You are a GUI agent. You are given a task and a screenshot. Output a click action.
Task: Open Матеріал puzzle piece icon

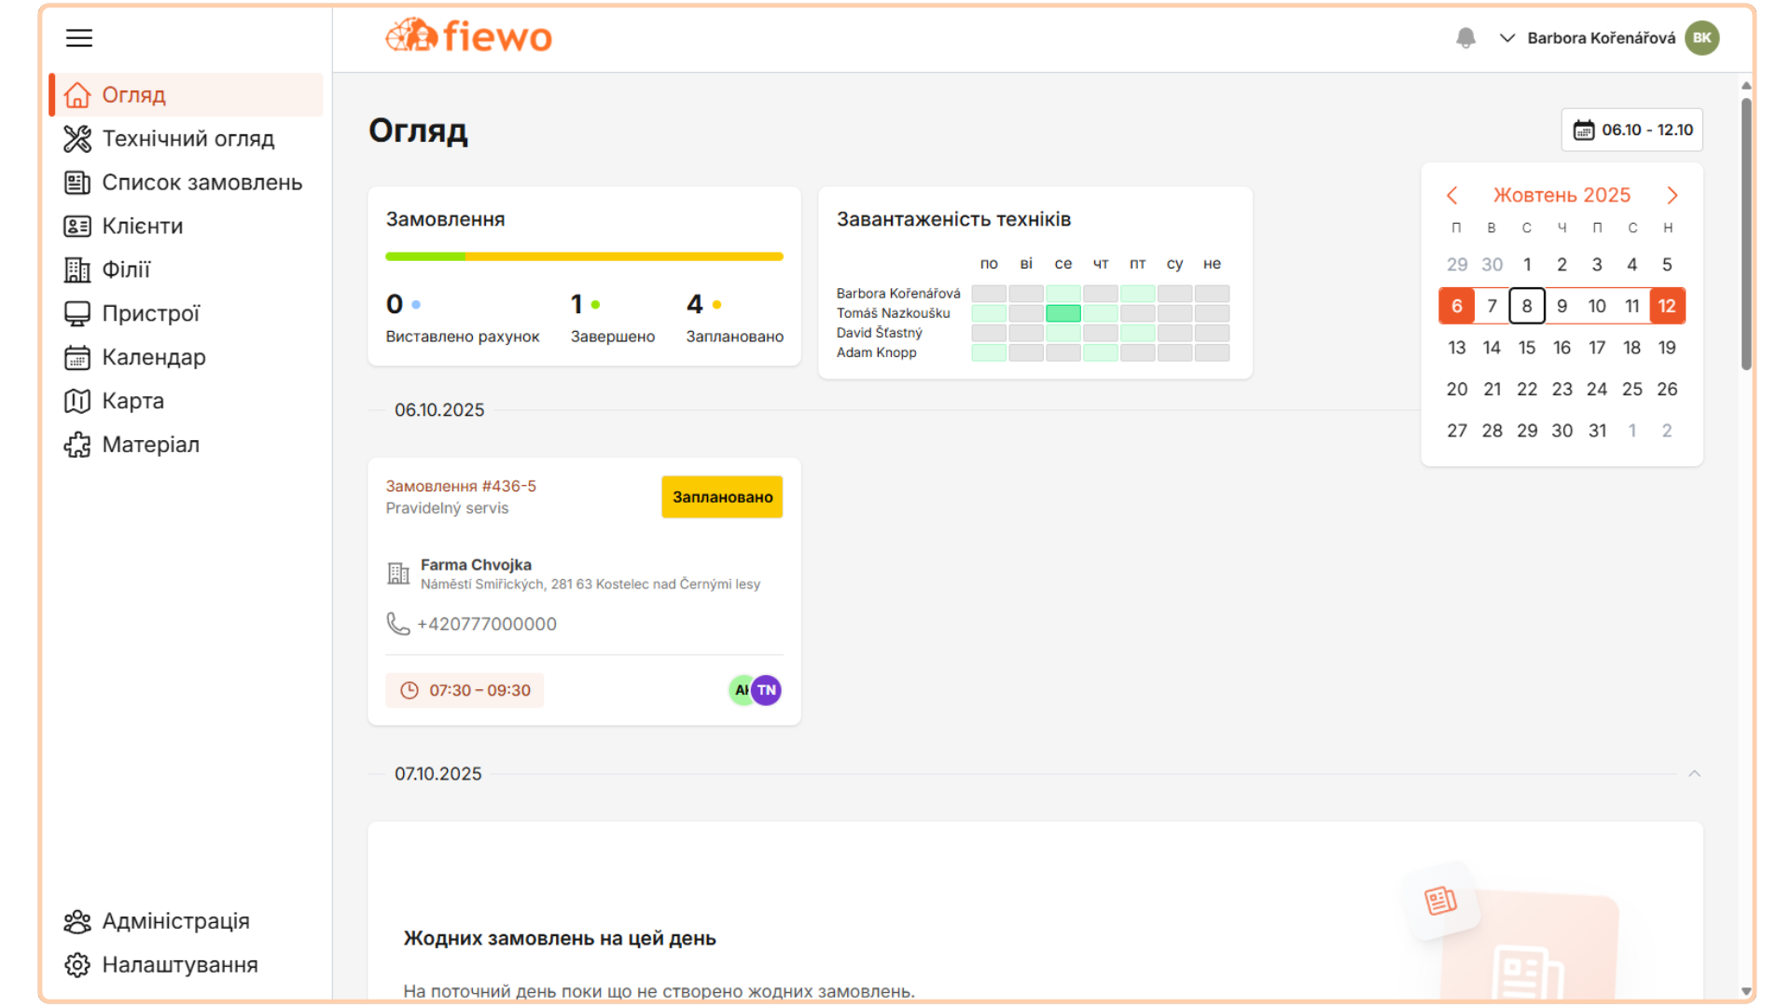pos(77,445)
